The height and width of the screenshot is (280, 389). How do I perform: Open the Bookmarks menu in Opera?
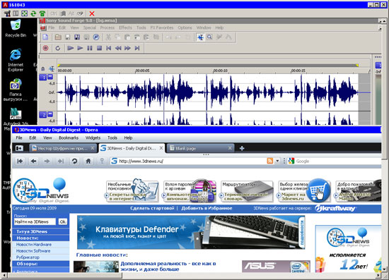[x=69, y=138]
